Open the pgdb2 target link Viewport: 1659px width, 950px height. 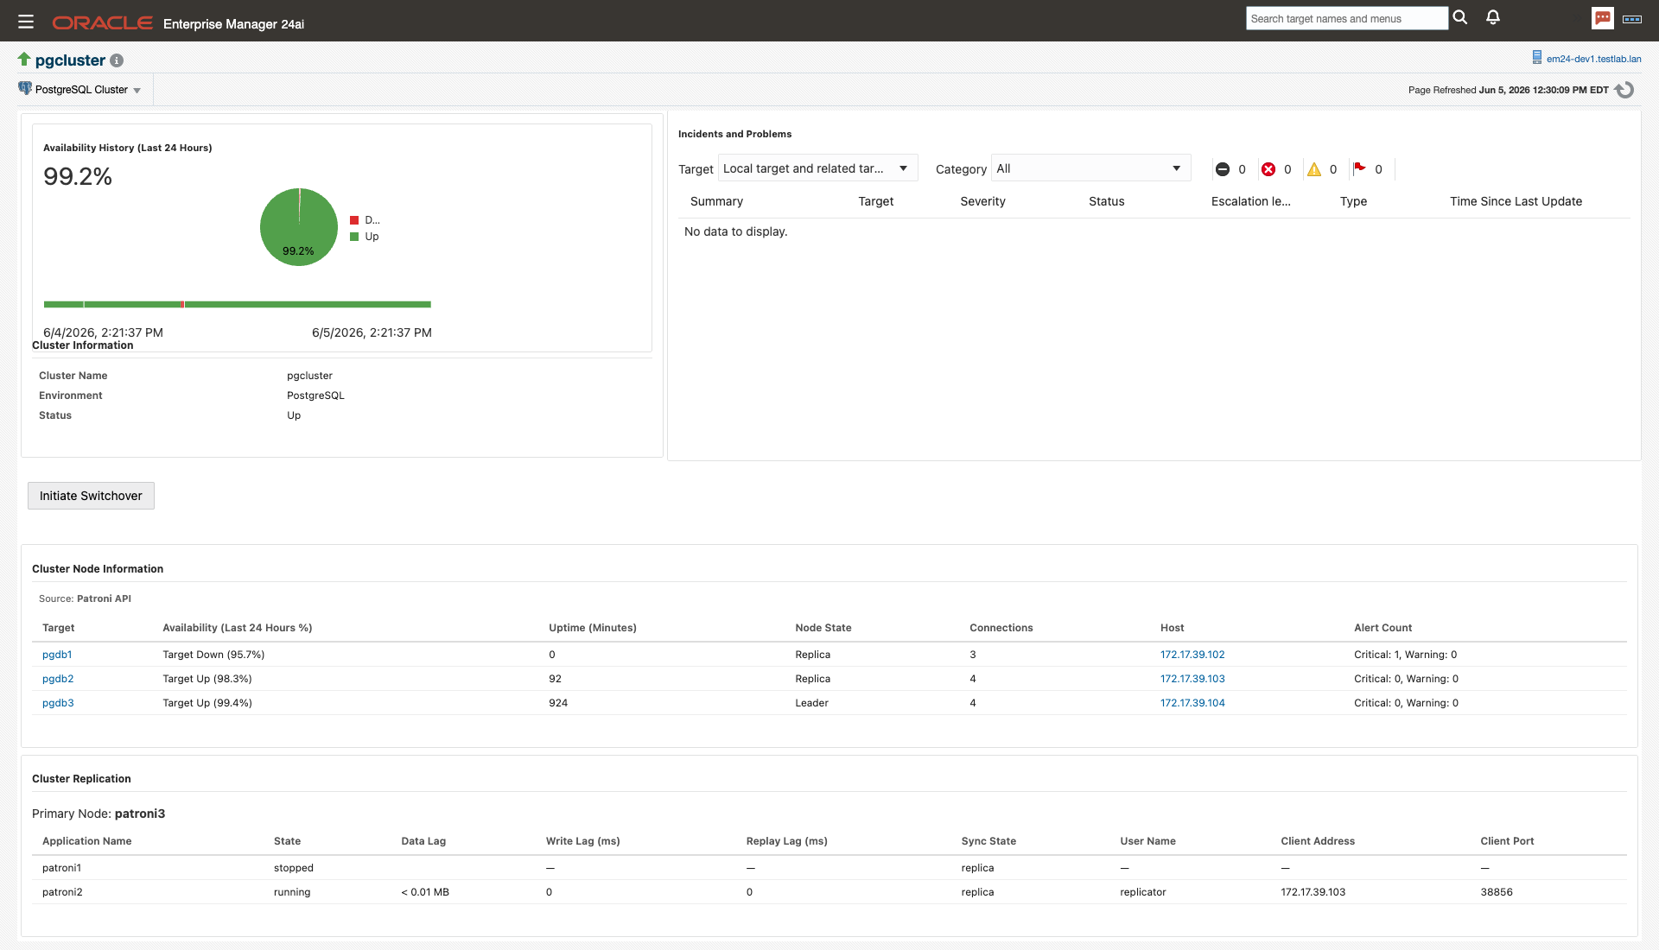click(58, 679)
